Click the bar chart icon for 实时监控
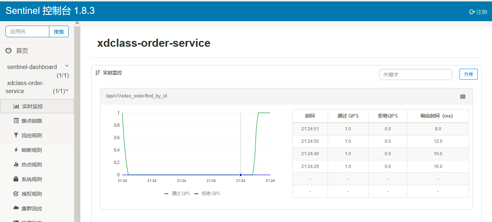The width and height of the screenshot is (492, 222). [16, 106]
